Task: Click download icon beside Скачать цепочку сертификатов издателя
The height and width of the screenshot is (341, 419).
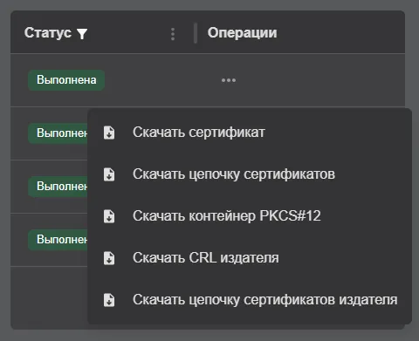Action: [109, 300]
